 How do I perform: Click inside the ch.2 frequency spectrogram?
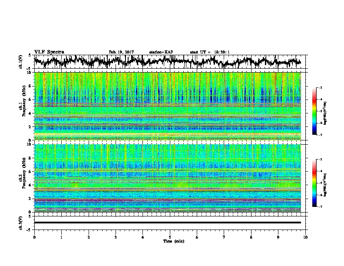click(168, 178)
